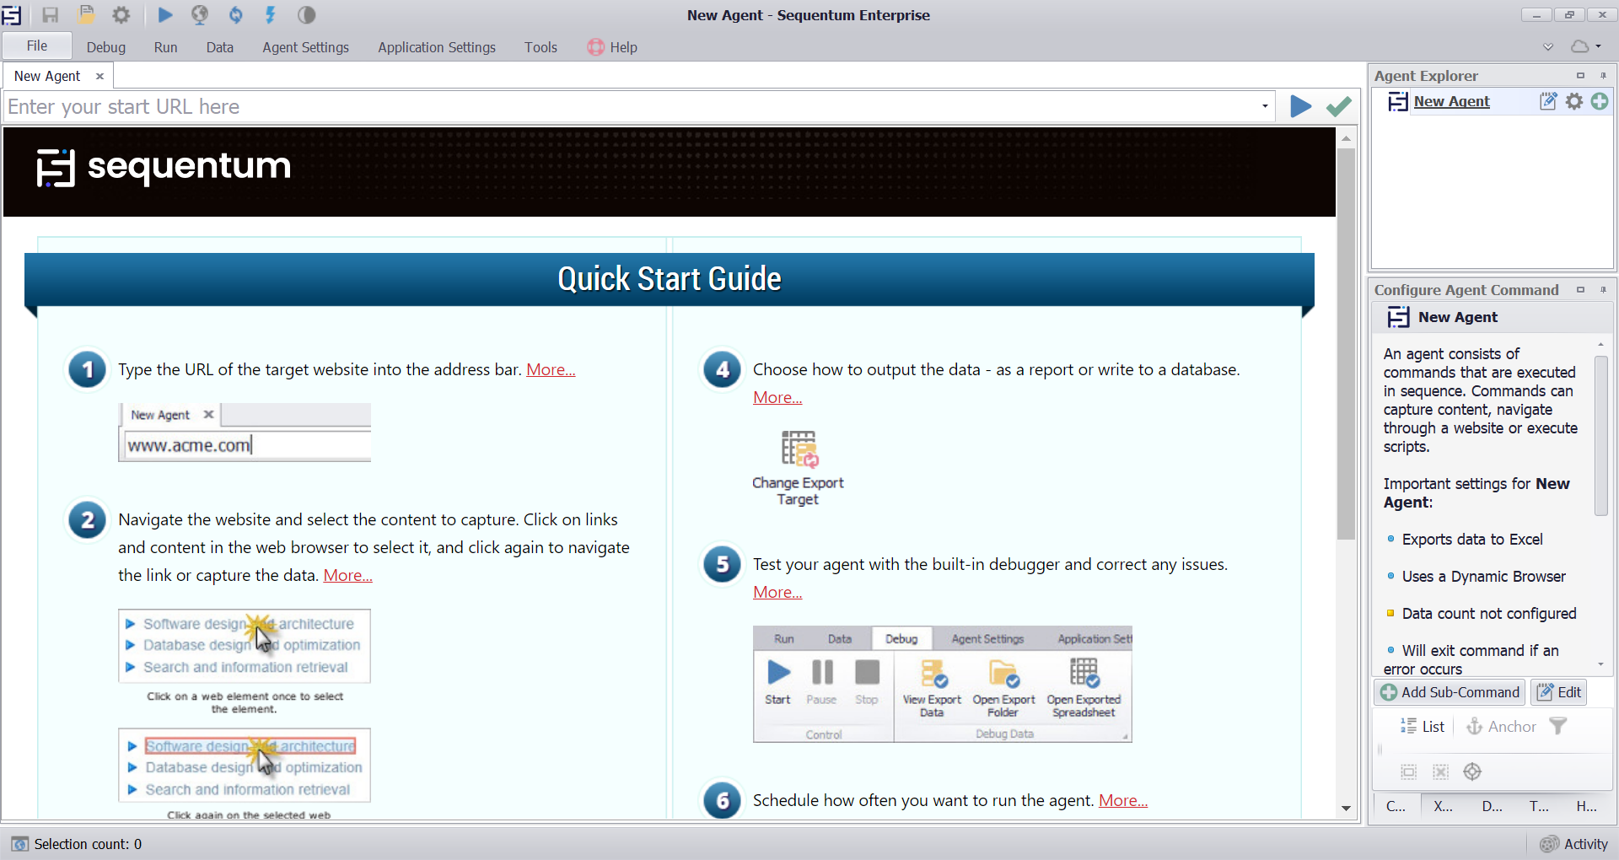Open More link in step 2

coord(348,575)
